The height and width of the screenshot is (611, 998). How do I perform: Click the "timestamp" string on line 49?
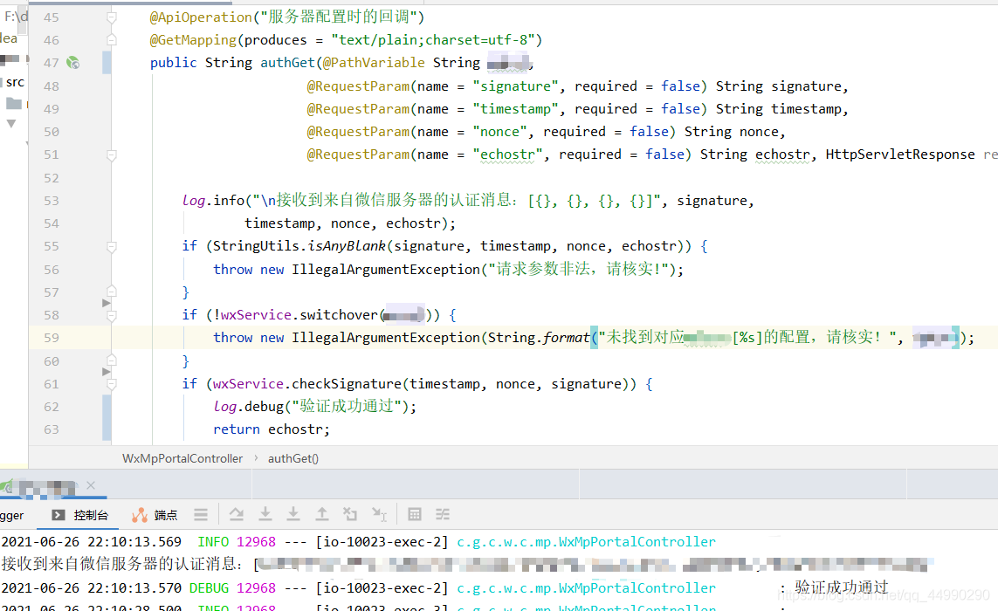[x=515, y=109]
